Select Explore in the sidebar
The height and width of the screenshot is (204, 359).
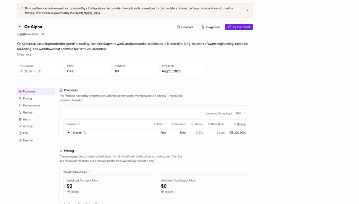pos(36,140)
